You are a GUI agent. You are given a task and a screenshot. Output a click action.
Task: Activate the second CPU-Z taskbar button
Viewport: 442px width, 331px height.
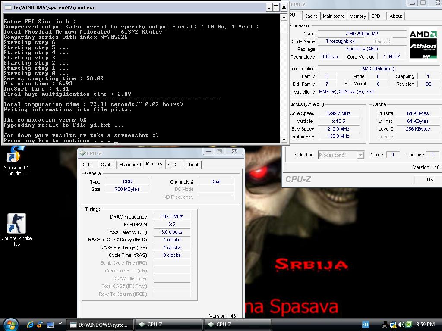click(238, 325)
